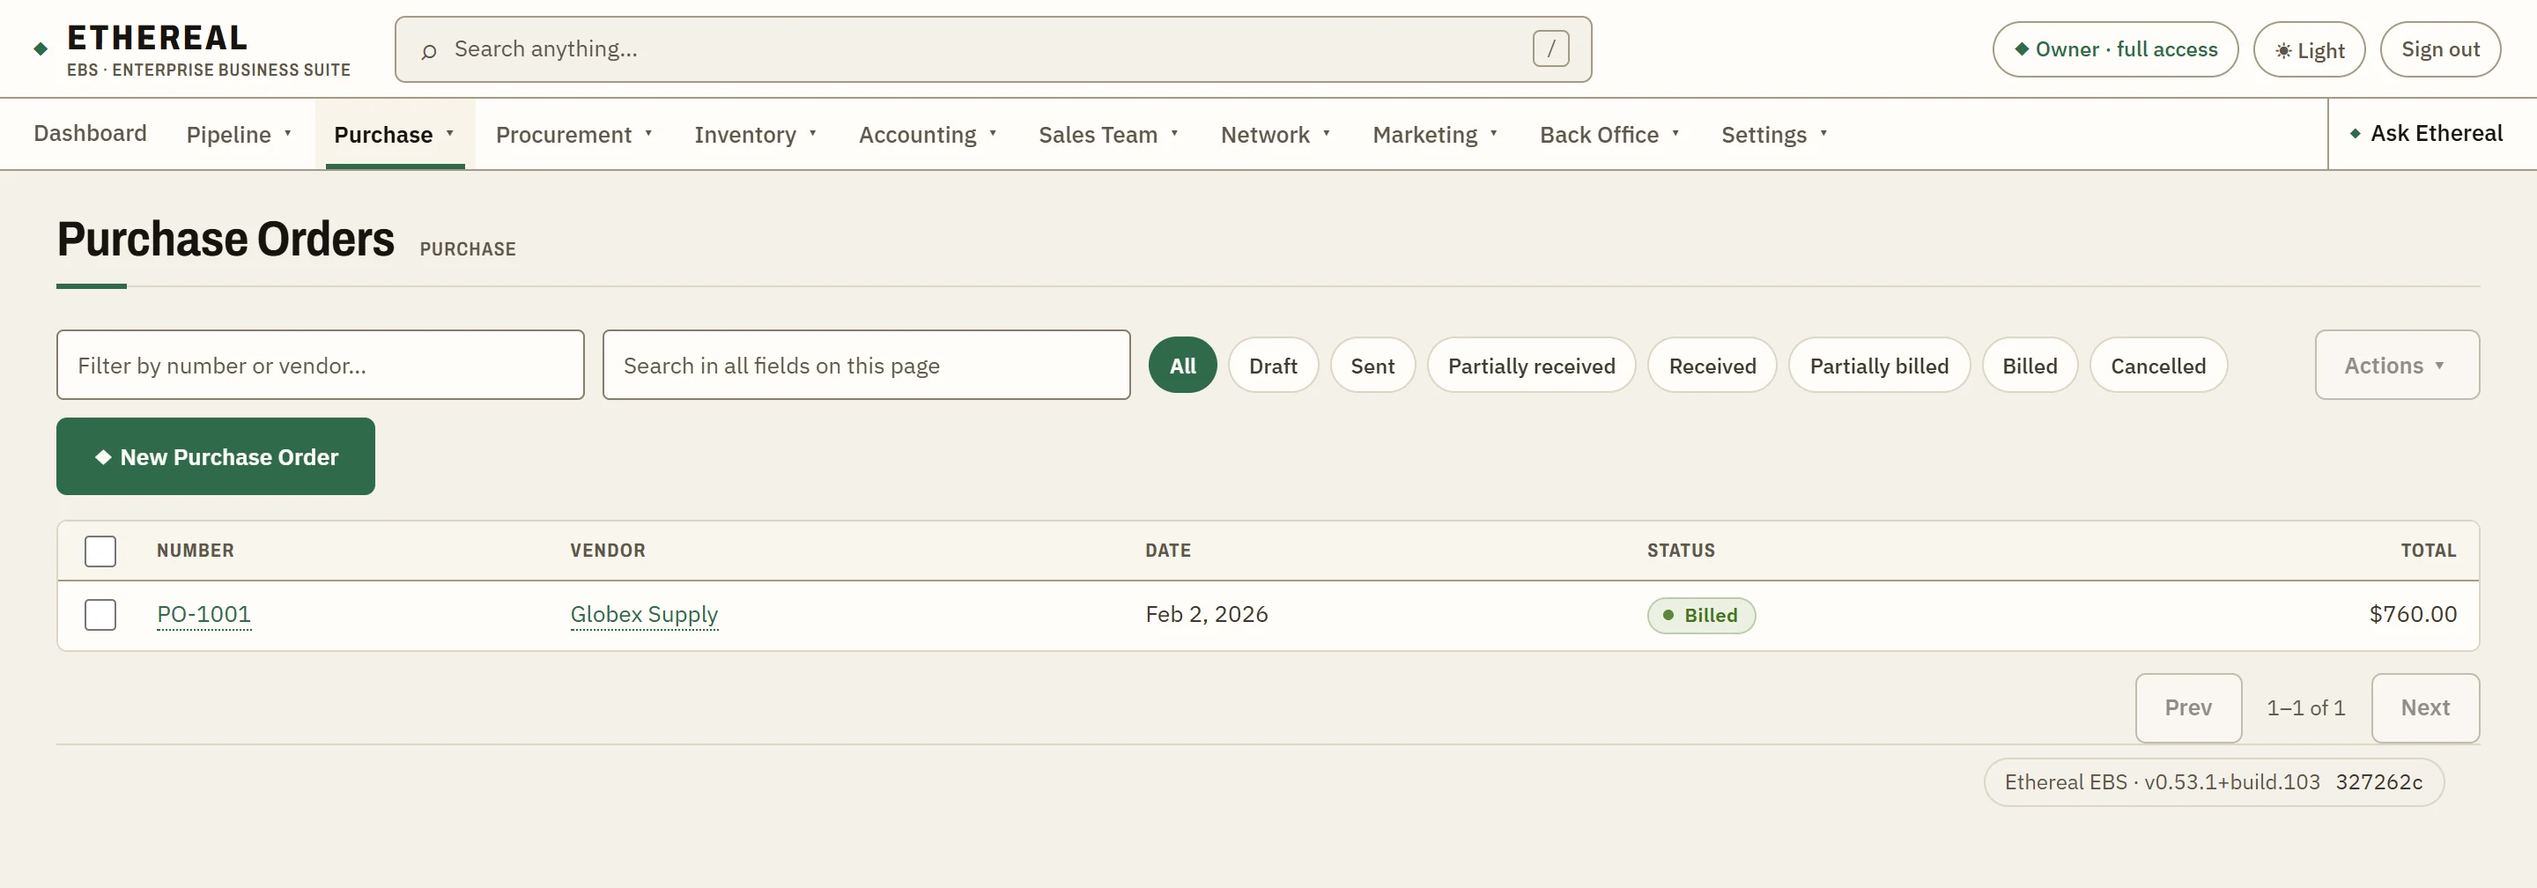Click Sign out
The width and height of the screenshot is (2537, 888).
(x=2439, y=49)
